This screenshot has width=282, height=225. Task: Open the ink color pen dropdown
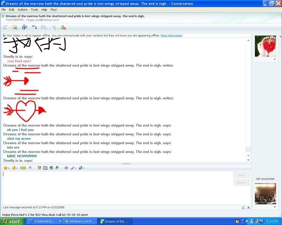tap(73, 168)
